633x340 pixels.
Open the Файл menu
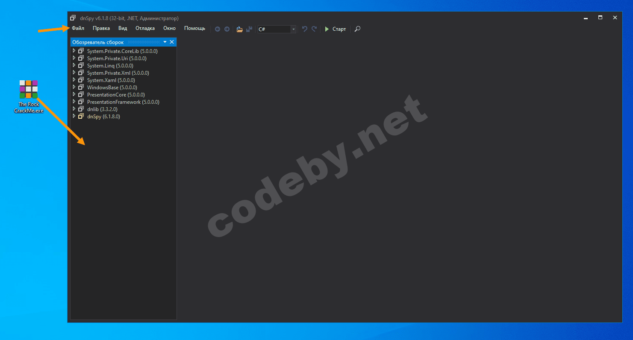click(78, 29)
